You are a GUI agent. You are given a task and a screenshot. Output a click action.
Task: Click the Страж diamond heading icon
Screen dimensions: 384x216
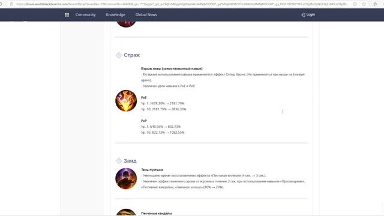pos(119,55)
